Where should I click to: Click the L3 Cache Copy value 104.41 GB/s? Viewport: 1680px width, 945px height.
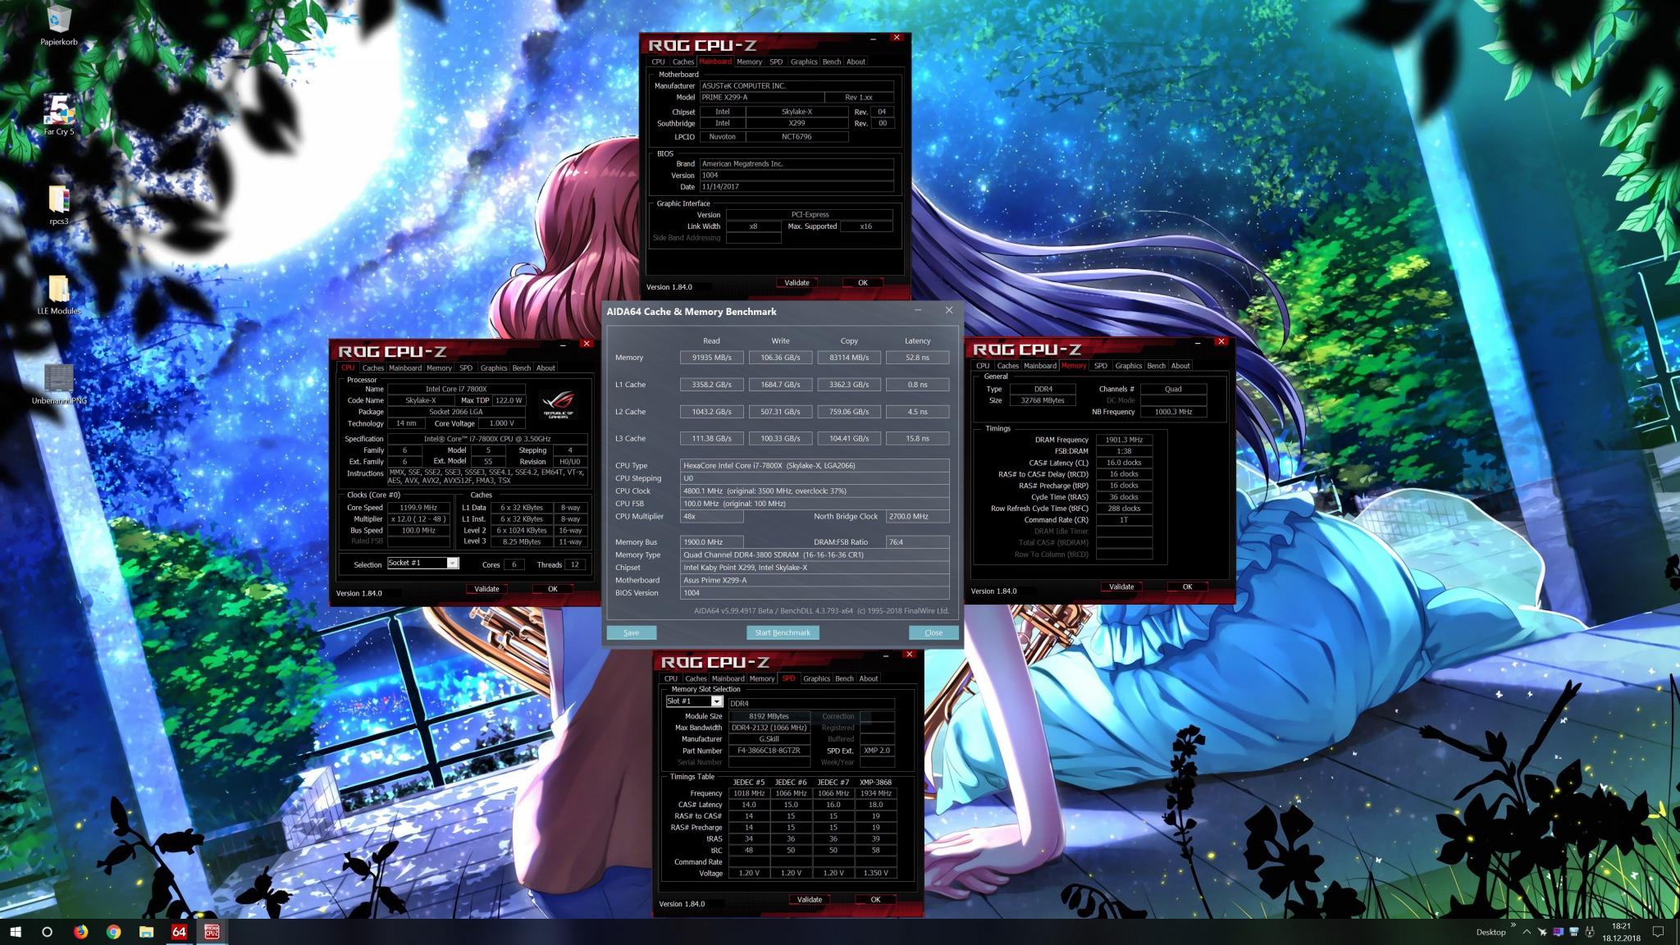pos(849,439)
